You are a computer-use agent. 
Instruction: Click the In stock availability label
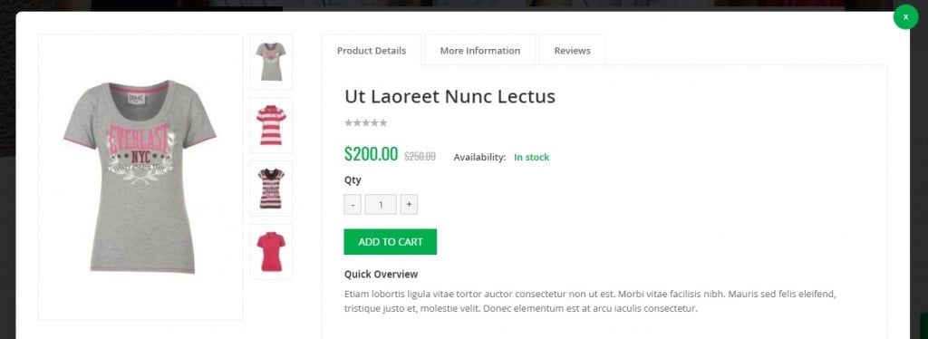click(x=531, y=158)
